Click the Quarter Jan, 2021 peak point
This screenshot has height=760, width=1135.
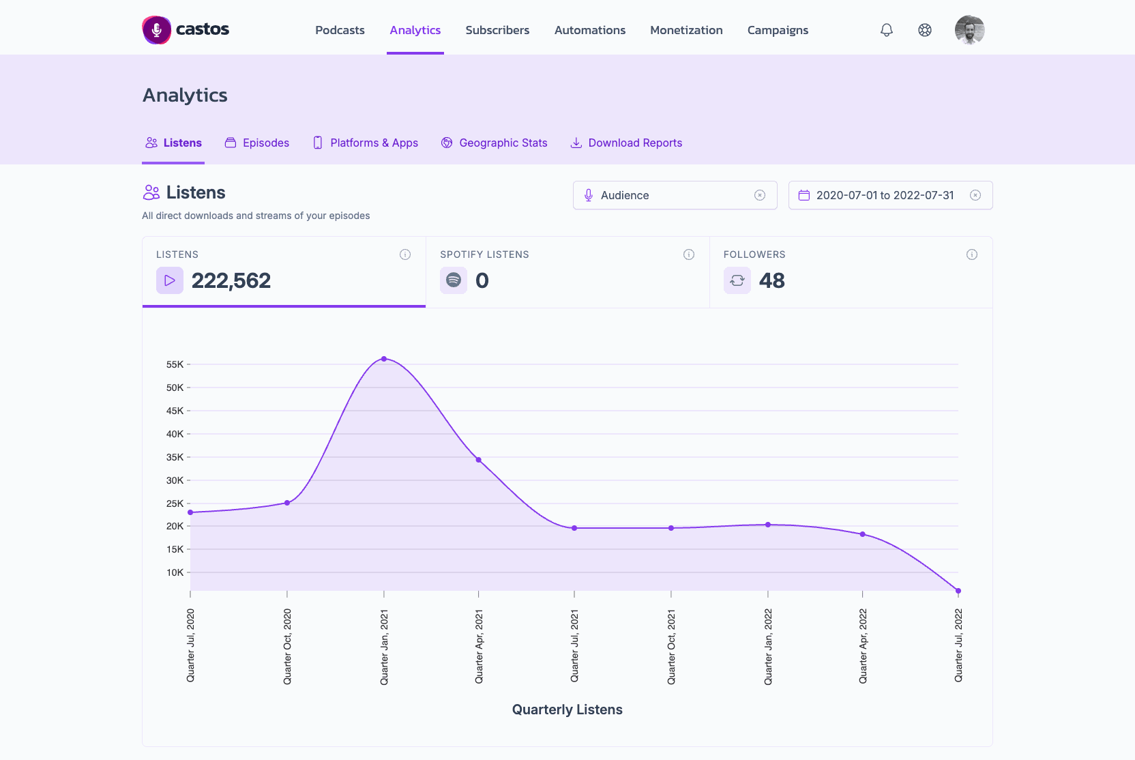pos(384,359)
